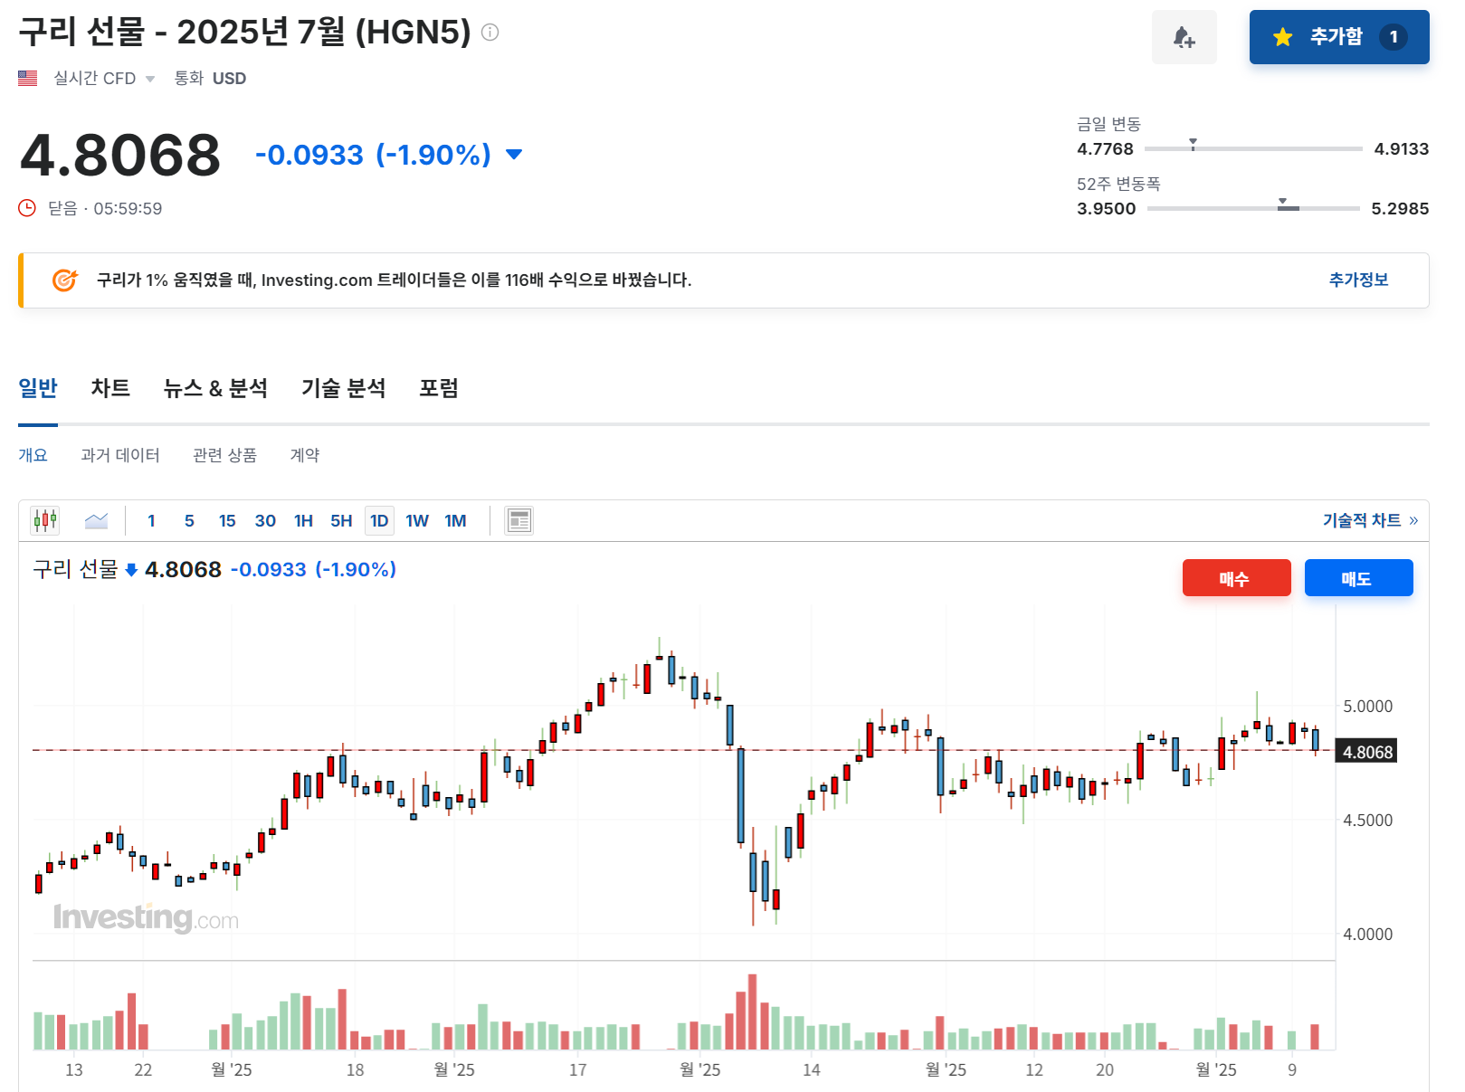
Task: Open the 뉴스 & 분석 tab
Action: coord(215,388)
